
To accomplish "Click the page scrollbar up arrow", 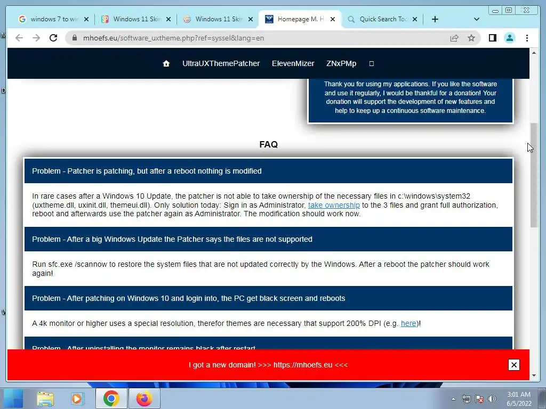I will [x=534, y=53].
